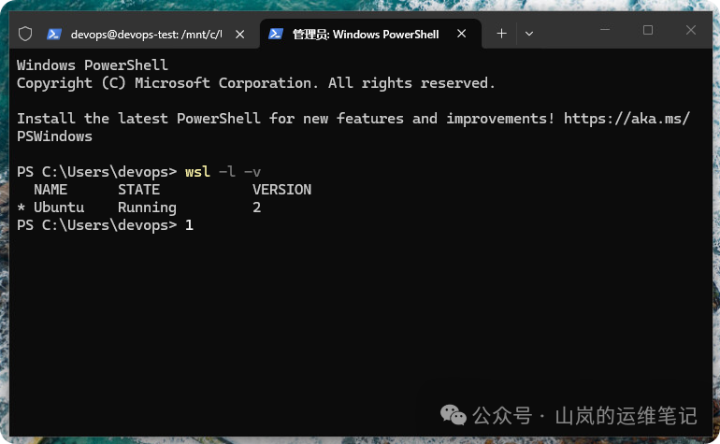Click the 'Ubuntu' distribution name
This screenshot has width=720, height=444.
click(x=59, y=208)
